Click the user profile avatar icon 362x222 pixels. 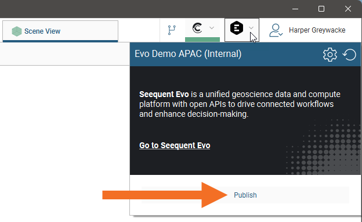coord(276,30)
